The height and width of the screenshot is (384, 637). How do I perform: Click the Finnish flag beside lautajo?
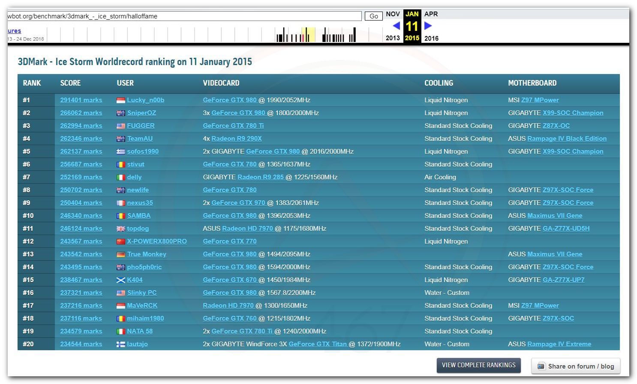[120, 344]
